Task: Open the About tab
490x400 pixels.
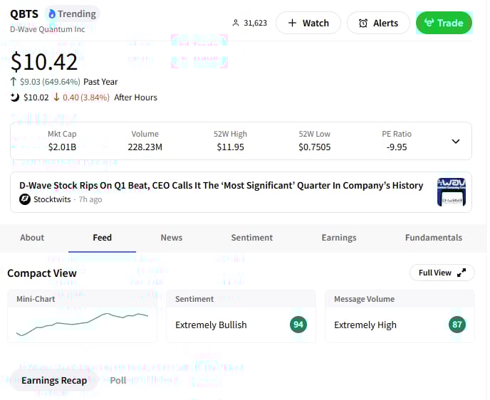Action: point(32,238)
